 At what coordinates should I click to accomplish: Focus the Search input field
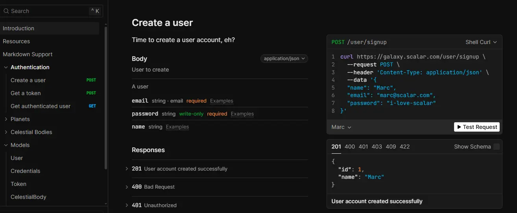[47, 11]
